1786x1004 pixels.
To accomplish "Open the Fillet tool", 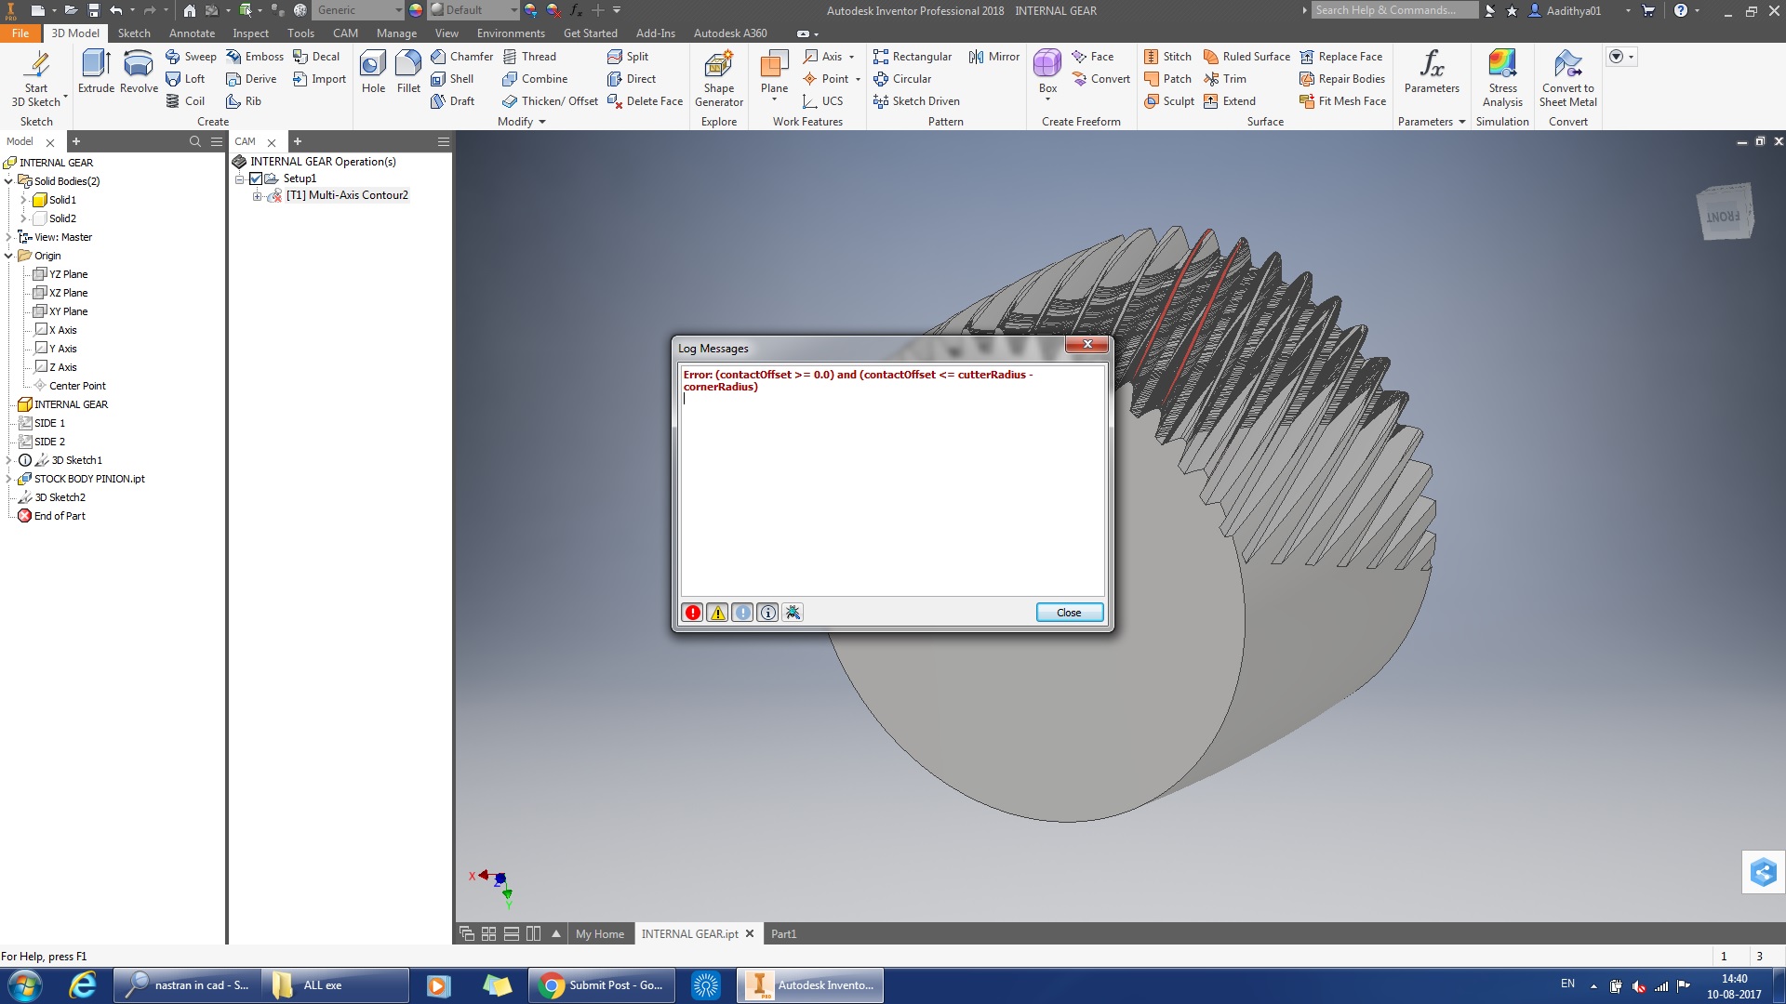I will [408, 74].
